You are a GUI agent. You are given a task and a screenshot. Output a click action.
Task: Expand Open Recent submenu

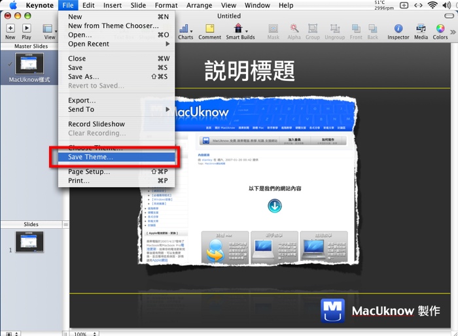(116, 44)
